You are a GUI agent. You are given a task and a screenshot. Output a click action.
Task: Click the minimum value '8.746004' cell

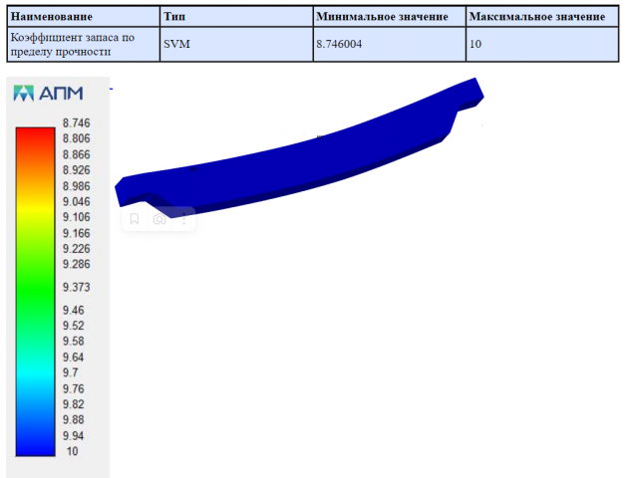(390, 45)
